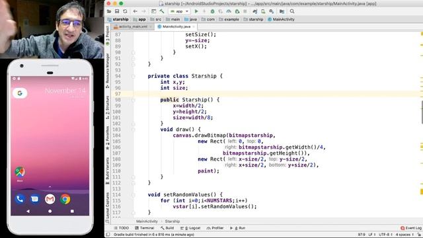Expand the emulator app drawer chevron
Screen dimensions: 423x238
pyautogui.click(x=50, y=186)
